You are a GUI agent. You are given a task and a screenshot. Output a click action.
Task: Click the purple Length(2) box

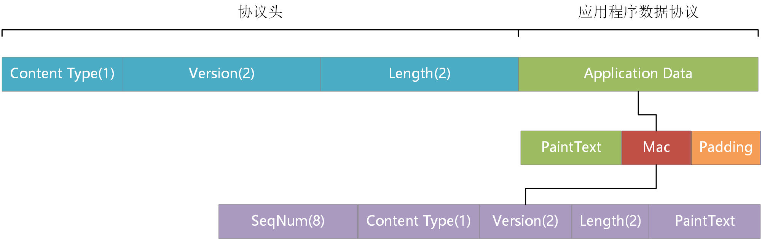click(x=610, y=221)
